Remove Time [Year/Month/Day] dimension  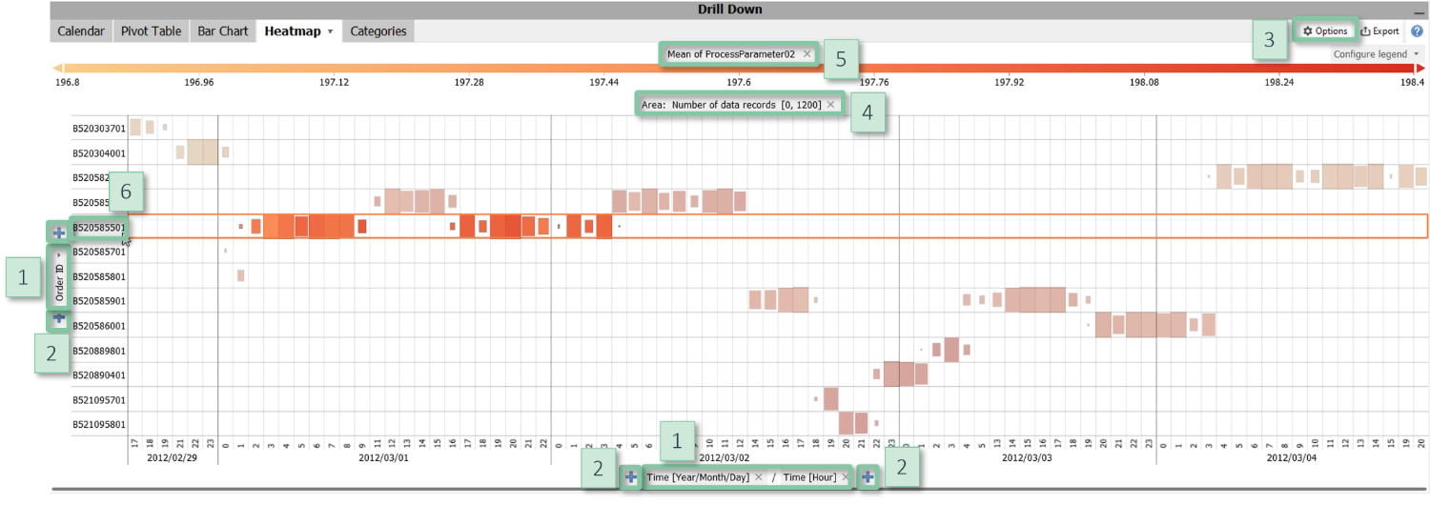tap(759, 477)
